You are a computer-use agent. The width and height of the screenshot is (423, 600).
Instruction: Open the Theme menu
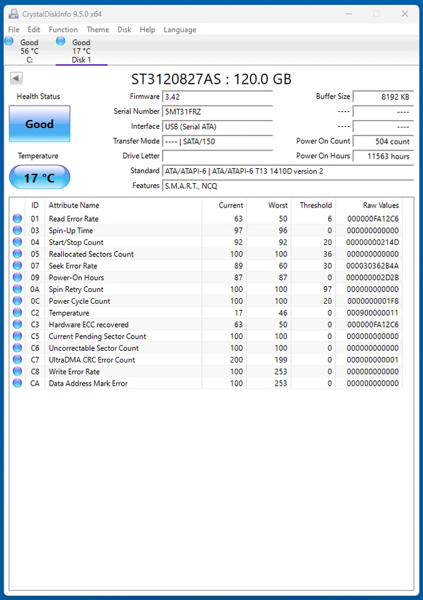coord(97,29)
